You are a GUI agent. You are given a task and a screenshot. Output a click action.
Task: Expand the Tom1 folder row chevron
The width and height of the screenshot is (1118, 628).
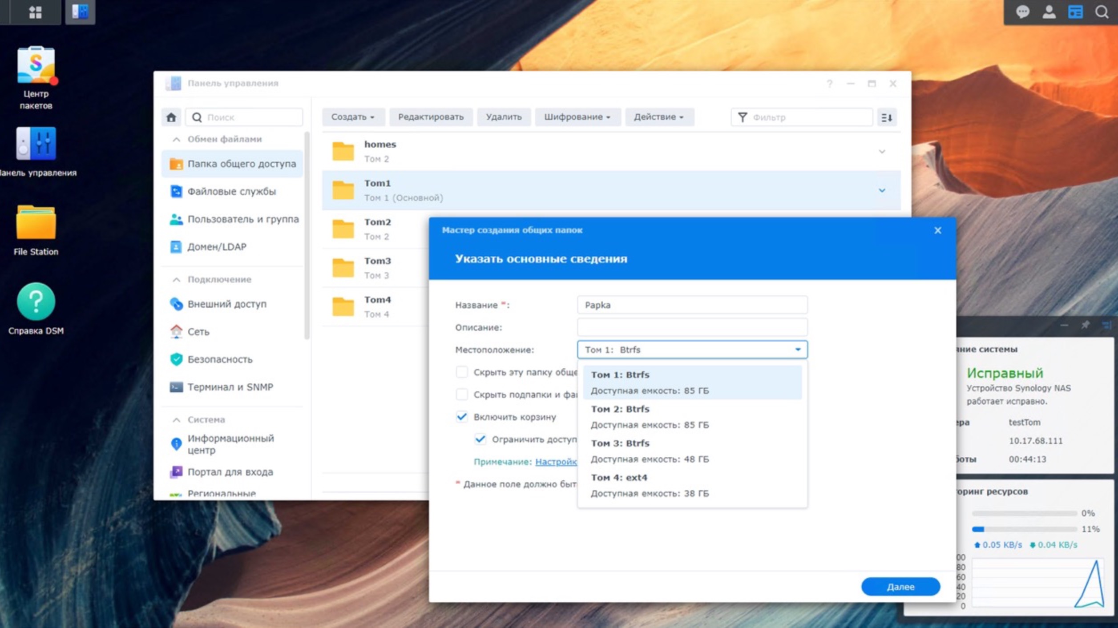tap(882, 190)
